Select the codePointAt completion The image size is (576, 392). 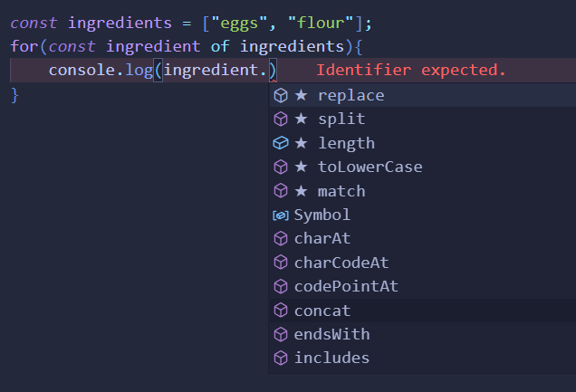click(x=423, y=286)
